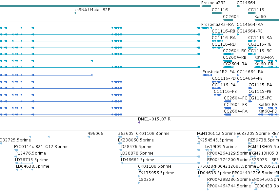Select transcript Prosbeta2R2-RA label
Screen dimensions: 279x191
(217, 24)
